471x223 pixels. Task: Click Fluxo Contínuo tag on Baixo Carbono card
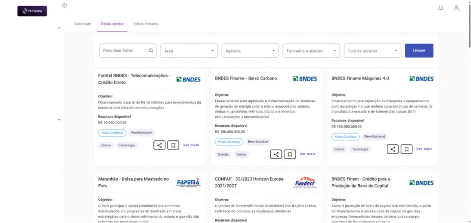pyautogui.click(x=229, y=142)
